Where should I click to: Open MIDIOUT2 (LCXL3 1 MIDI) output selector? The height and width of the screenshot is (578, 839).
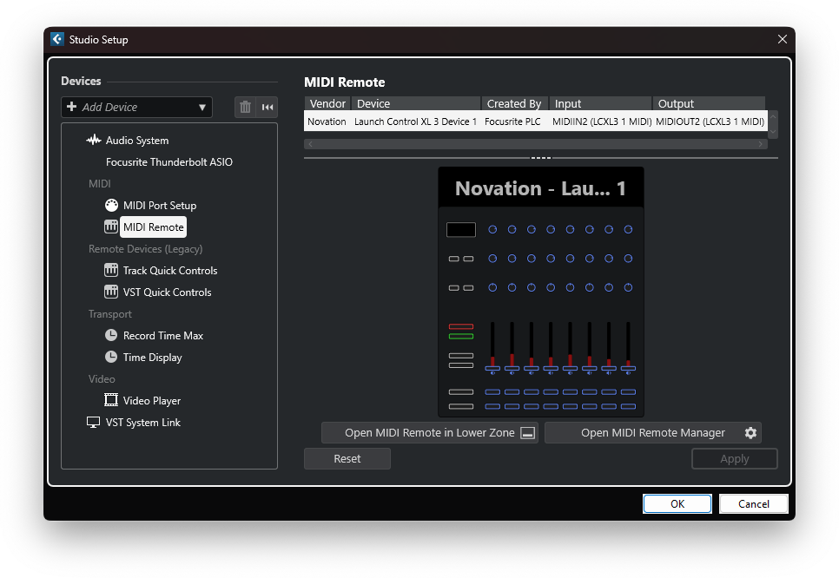[x=710, y=122]
